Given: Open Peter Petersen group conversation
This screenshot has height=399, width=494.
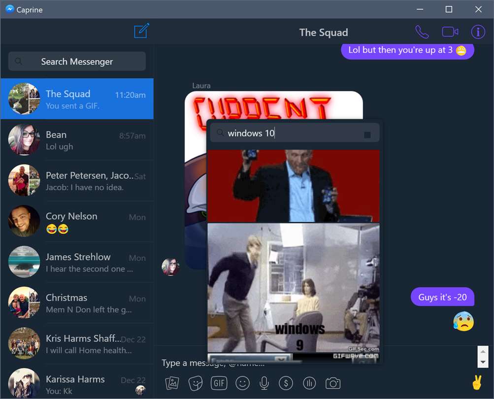Looking at the screenshot, I should (x=77, y=180).
